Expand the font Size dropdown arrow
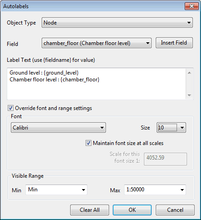Screen dimensions: 201x220 (x=182, y=128)
